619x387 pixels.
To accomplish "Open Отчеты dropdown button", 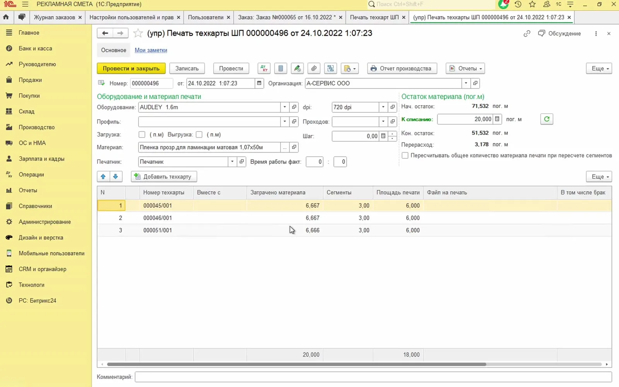I will point(465,68).
